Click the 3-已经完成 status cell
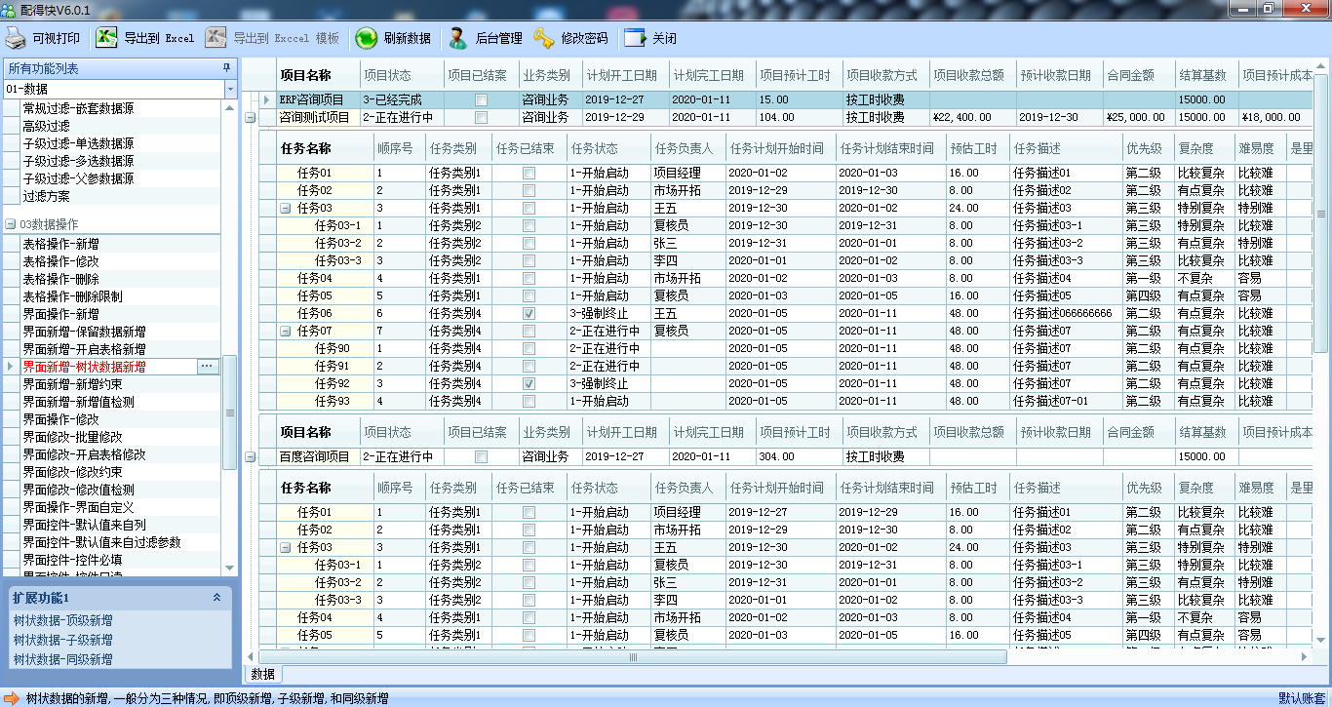The image size is (1332, 707). (x=402, y=99)
